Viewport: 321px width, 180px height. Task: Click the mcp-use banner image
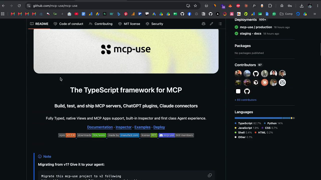click(x=126, y=51)
